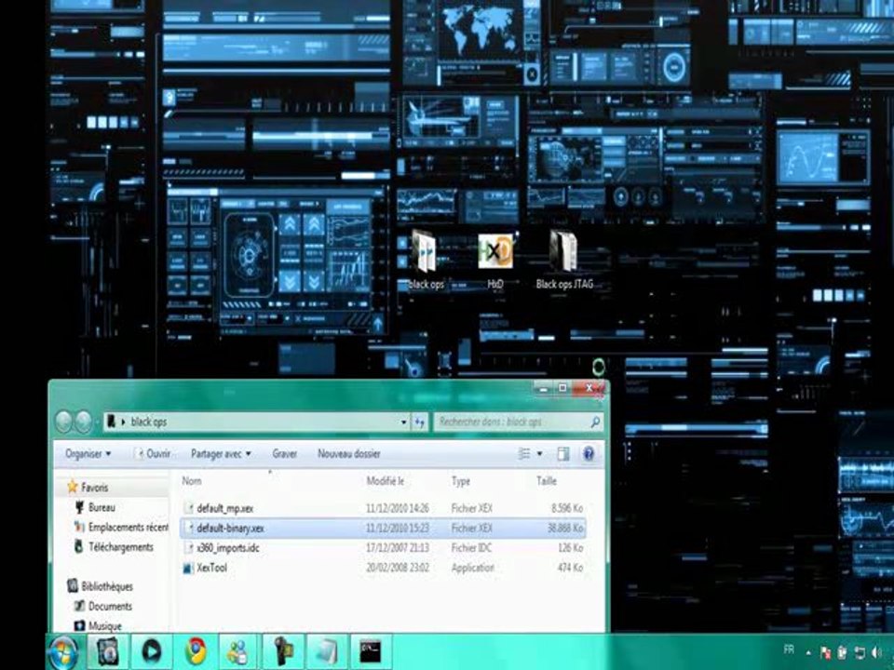Sort by the Taille column header
Viewport: 894px width, 670px height.
click(x=547, y=481)
